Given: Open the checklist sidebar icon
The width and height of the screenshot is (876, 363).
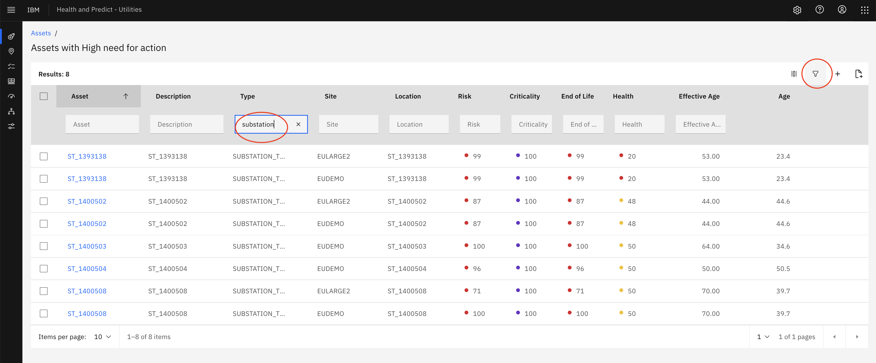Looking at the screenshot, I should 11,66.
